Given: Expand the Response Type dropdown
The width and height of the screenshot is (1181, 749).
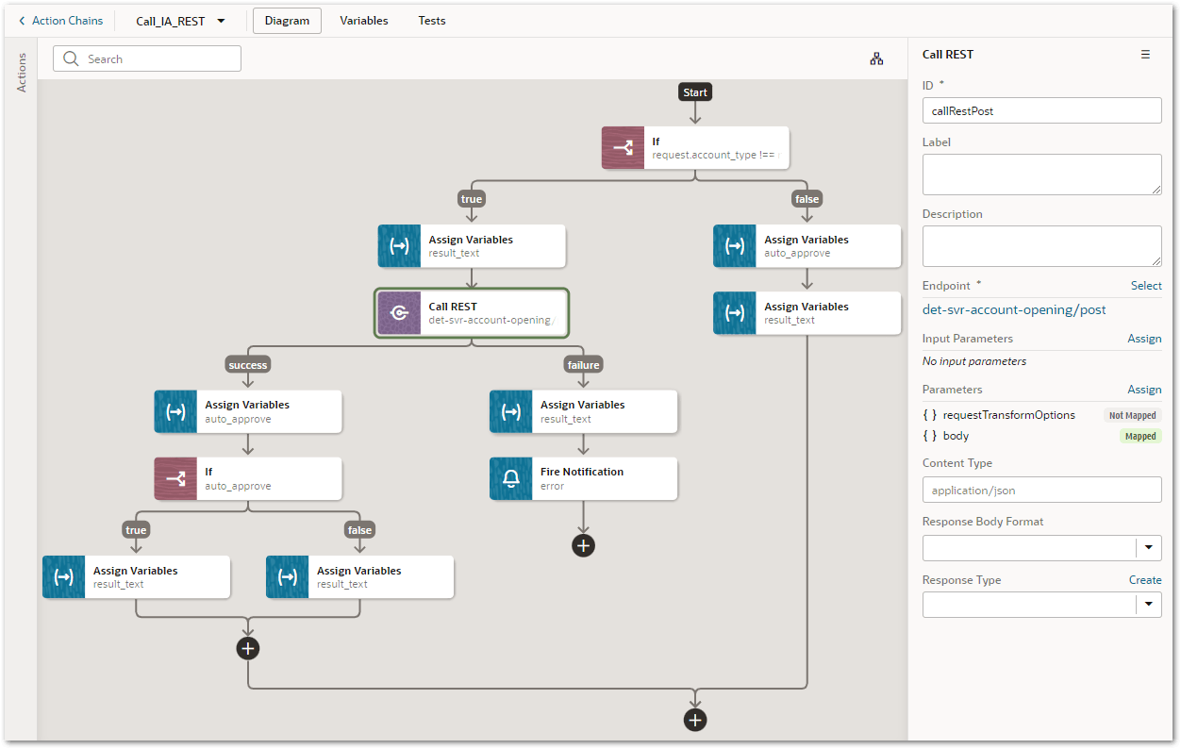Looking at the screenshot, I should point(1149,606).
